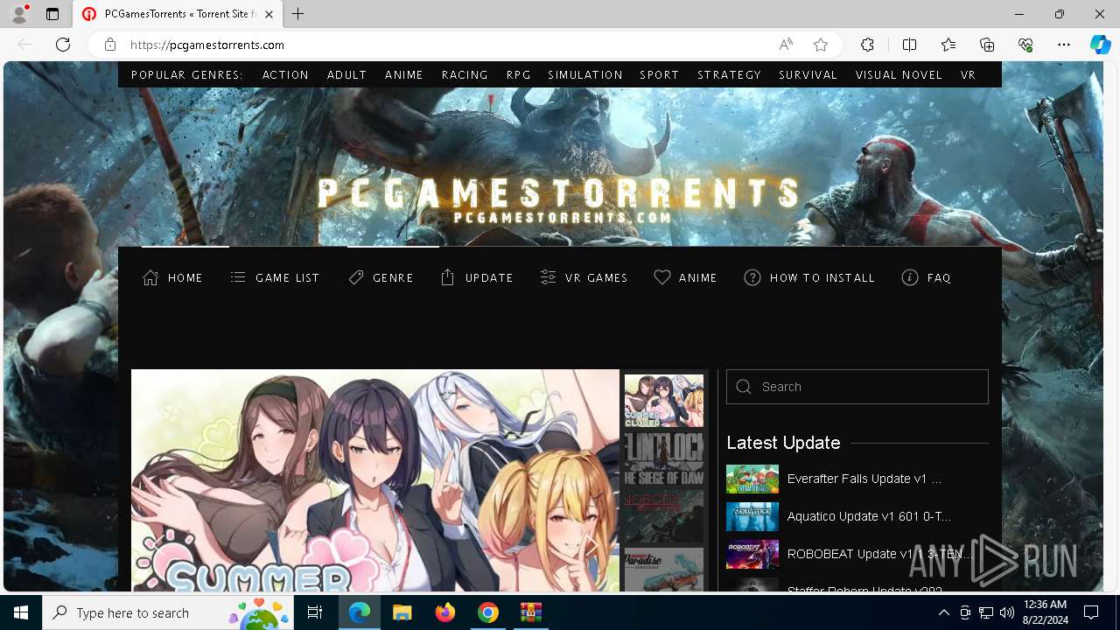The image size is (1120, 630).
Task: Show hidden system tray icons
Action: tap(943, 612)
